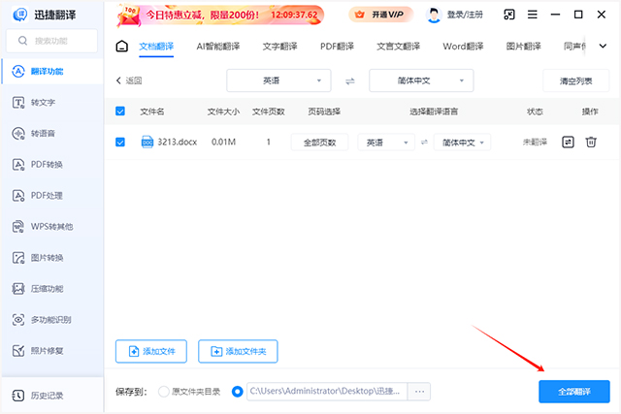Swap languages in the 3213.docx row
The width and height of the screenshot is (621, 414).
coord(424,143)
